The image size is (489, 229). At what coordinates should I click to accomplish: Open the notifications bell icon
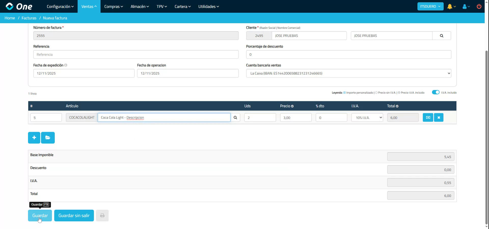point(450,6)
